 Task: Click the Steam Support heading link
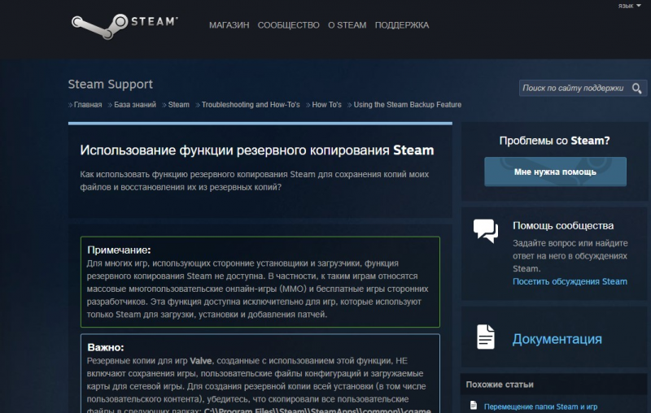[111, 85]
